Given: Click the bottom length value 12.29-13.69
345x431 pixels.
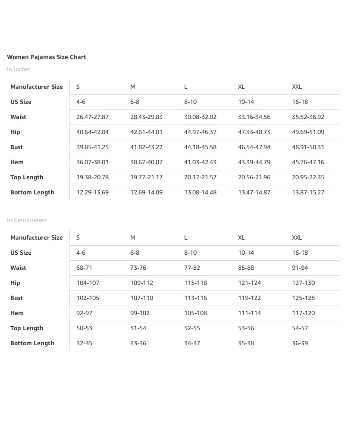Looking at the screenshot, I should pos(92,192).
